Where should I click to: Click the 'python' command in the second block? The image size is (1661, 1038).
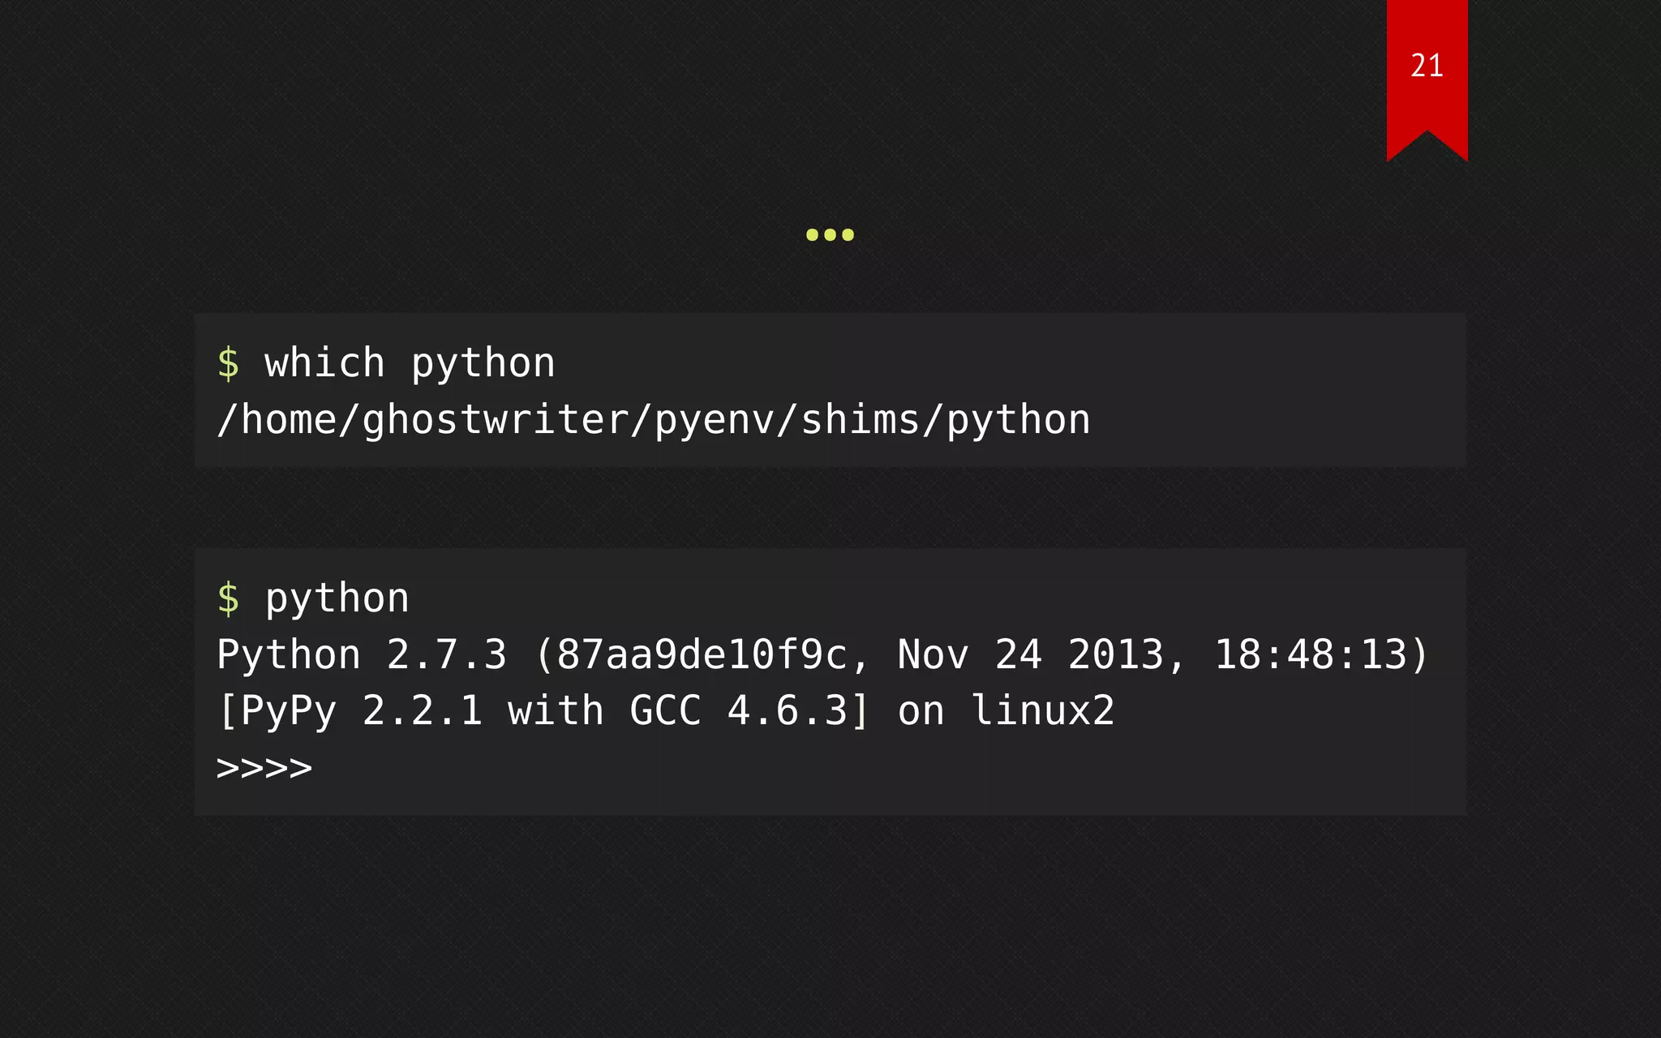tap(337, 600)
